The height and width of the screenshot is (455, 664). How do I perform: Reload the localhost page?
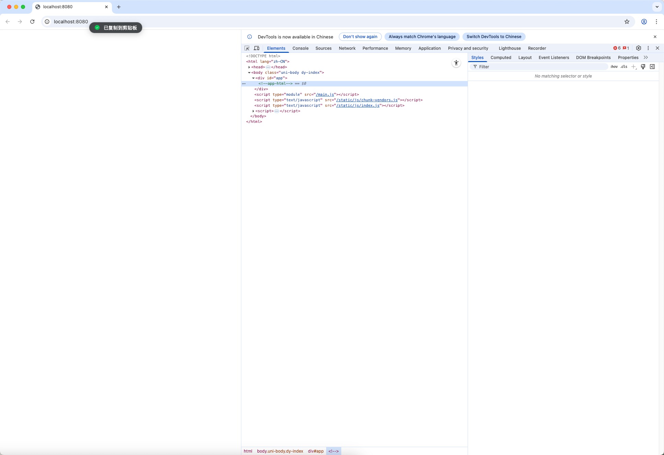coord(32,22)
